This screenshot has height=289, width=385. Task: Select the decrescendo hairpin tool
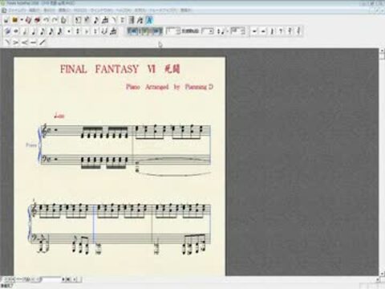tap(16, 43)
